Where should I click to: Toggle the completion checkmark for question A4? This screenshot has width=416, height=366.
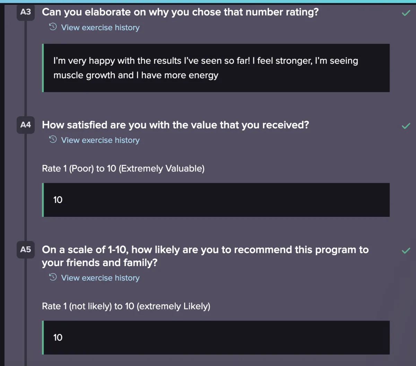tap(406, 126)
